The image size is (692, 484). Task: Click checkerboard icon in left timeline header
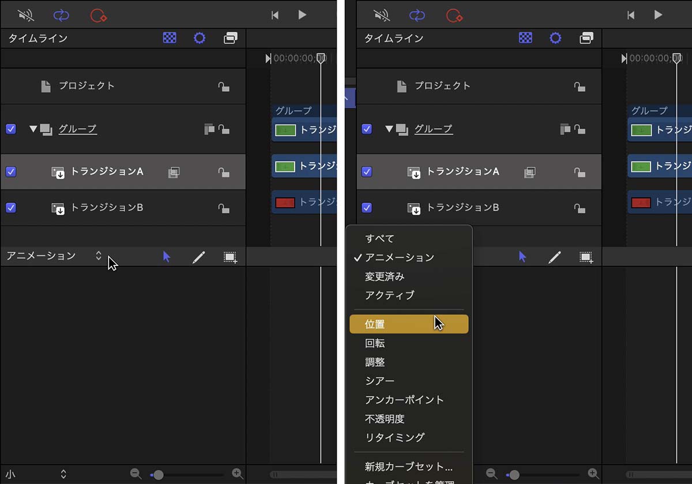point(170,39)
